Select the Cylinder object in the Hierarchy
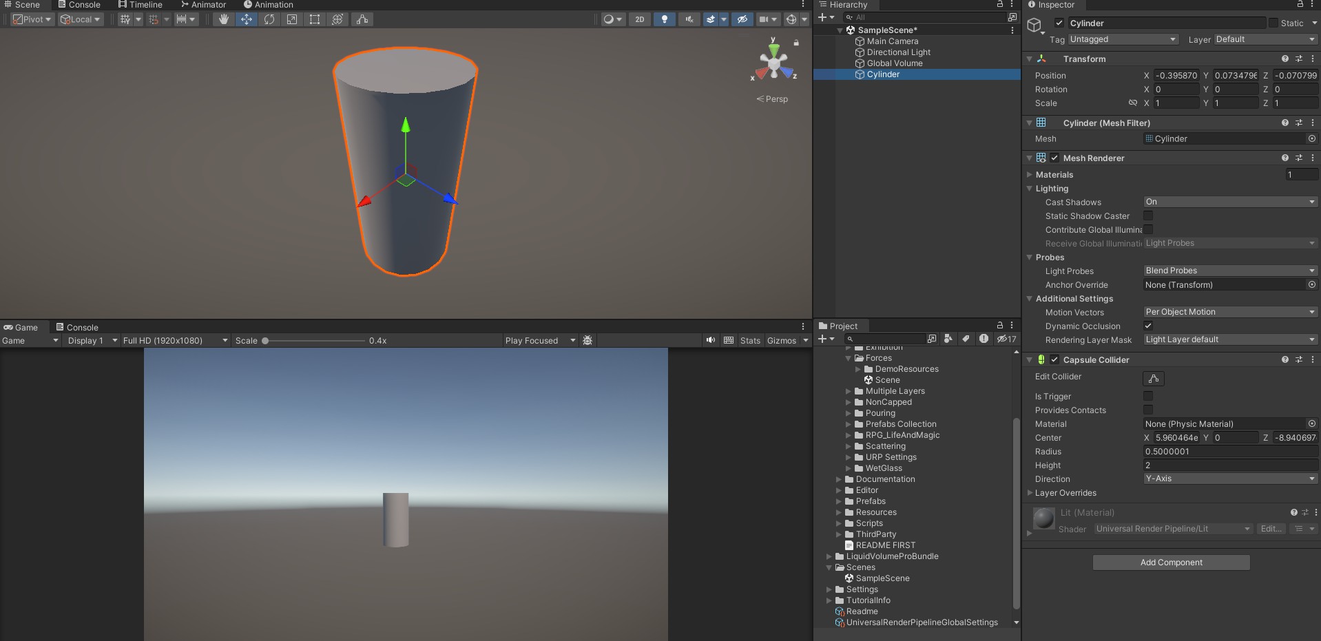This screenshot has width=1321, height=641. tap(882, 74)
